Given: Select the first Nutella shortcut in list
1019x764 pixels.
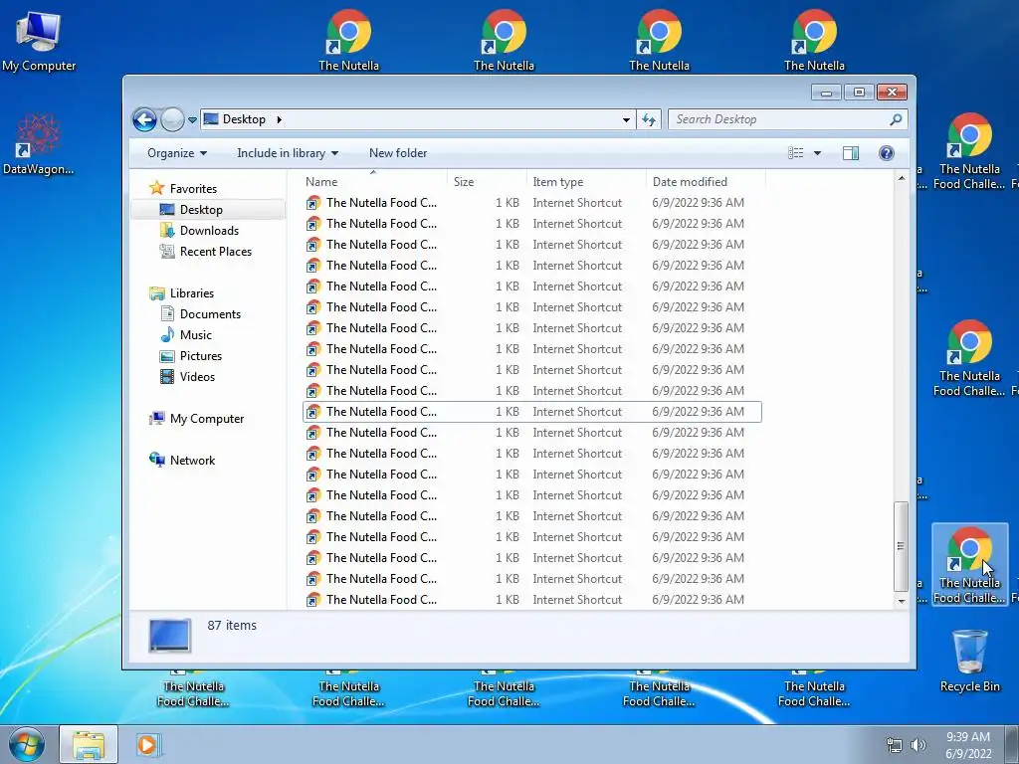Looking at the screenshot, I should point(531,203).
